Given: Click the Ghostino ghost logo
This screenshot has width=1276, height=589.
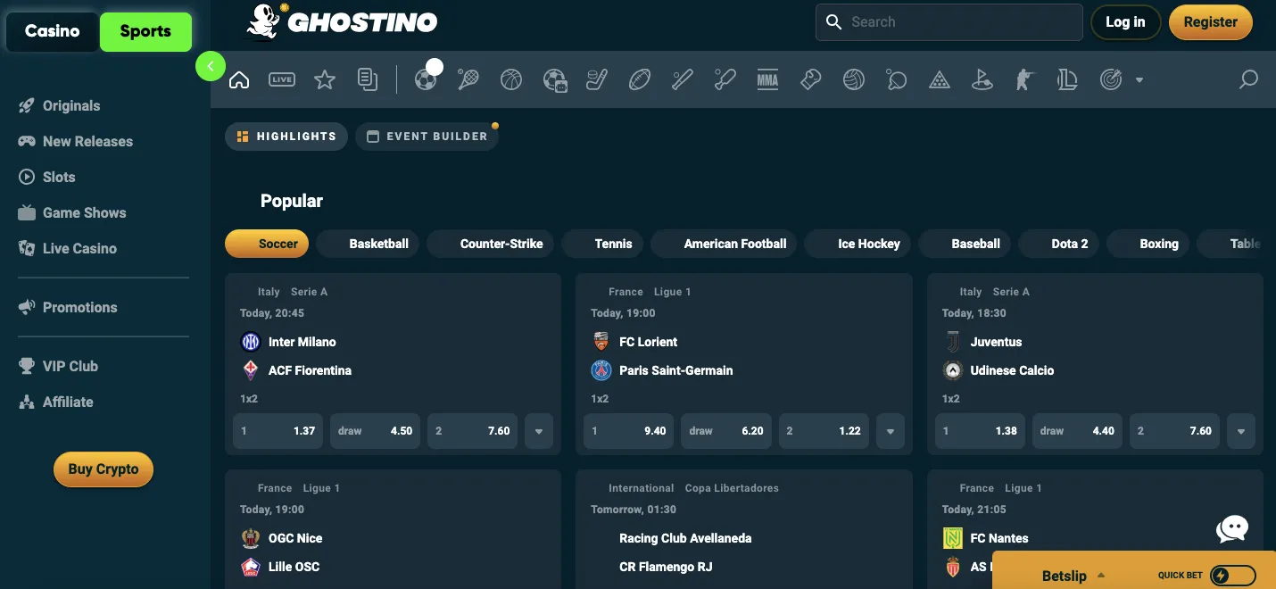Looking at the screenshot, I should 342,21.
